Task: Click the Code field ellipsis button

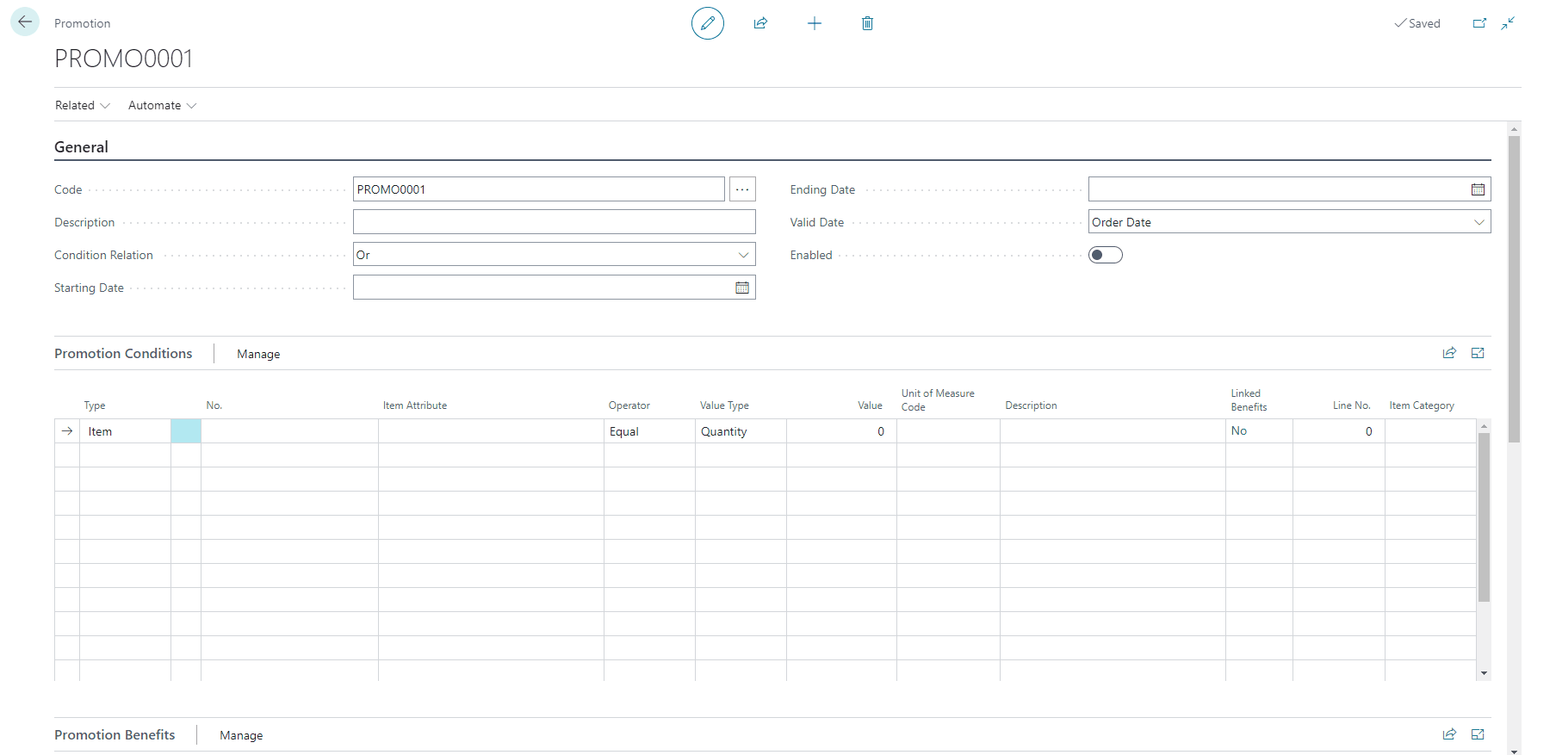Action: [741, 189]
